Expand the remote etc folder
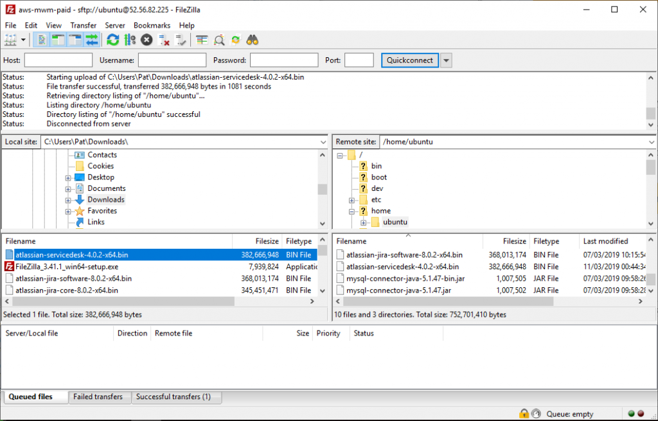 [351, 201]
